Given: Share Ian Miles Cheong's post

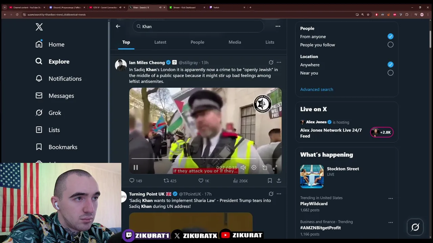Looking at the screenshot, I should tap(279, 181).
